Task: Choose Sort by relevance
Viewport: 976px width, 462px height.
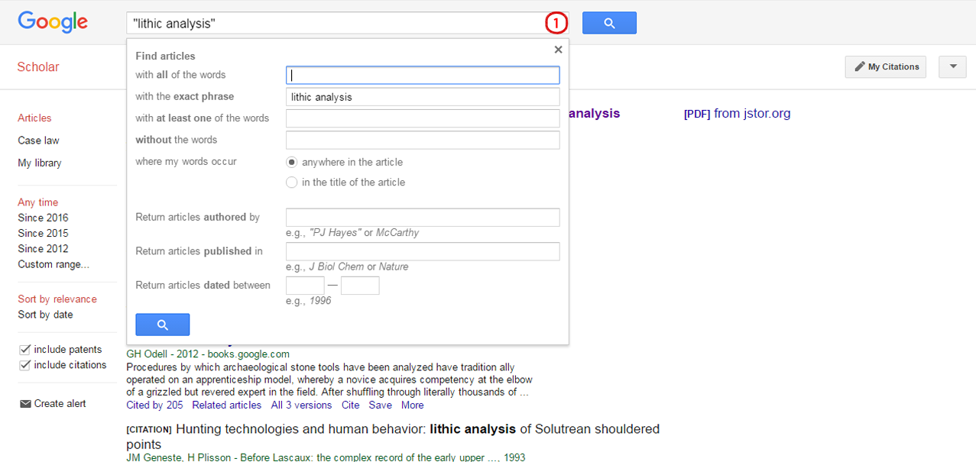Action: 57,299
